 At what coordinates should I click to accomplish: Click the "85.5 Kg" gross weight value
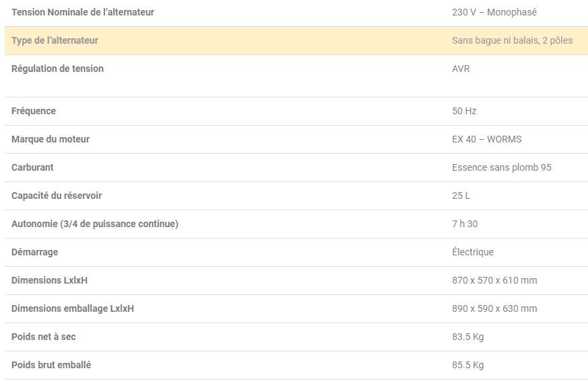pyautogui.click(x=468, y=365)
